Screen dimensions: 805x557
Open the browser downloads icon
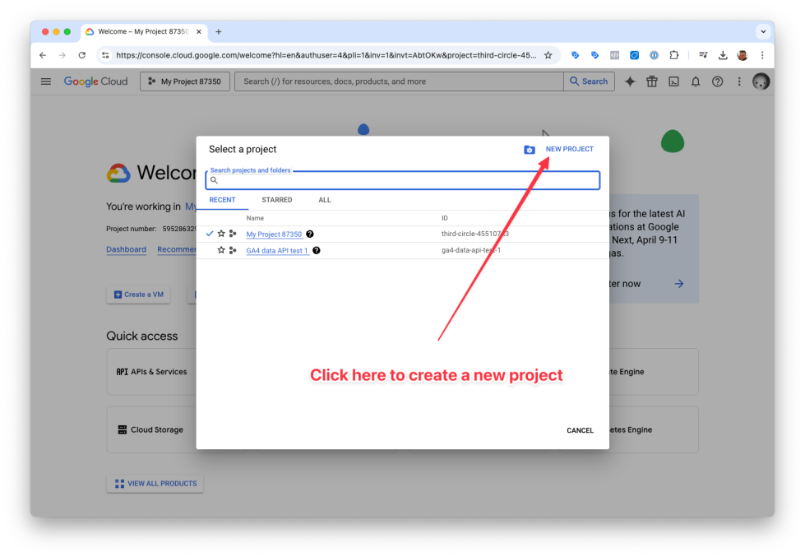click(x=723, y=55)
